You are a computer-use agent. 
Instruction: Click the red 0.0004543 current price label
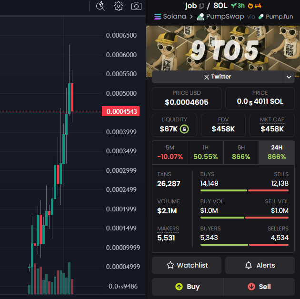point(121,111)
